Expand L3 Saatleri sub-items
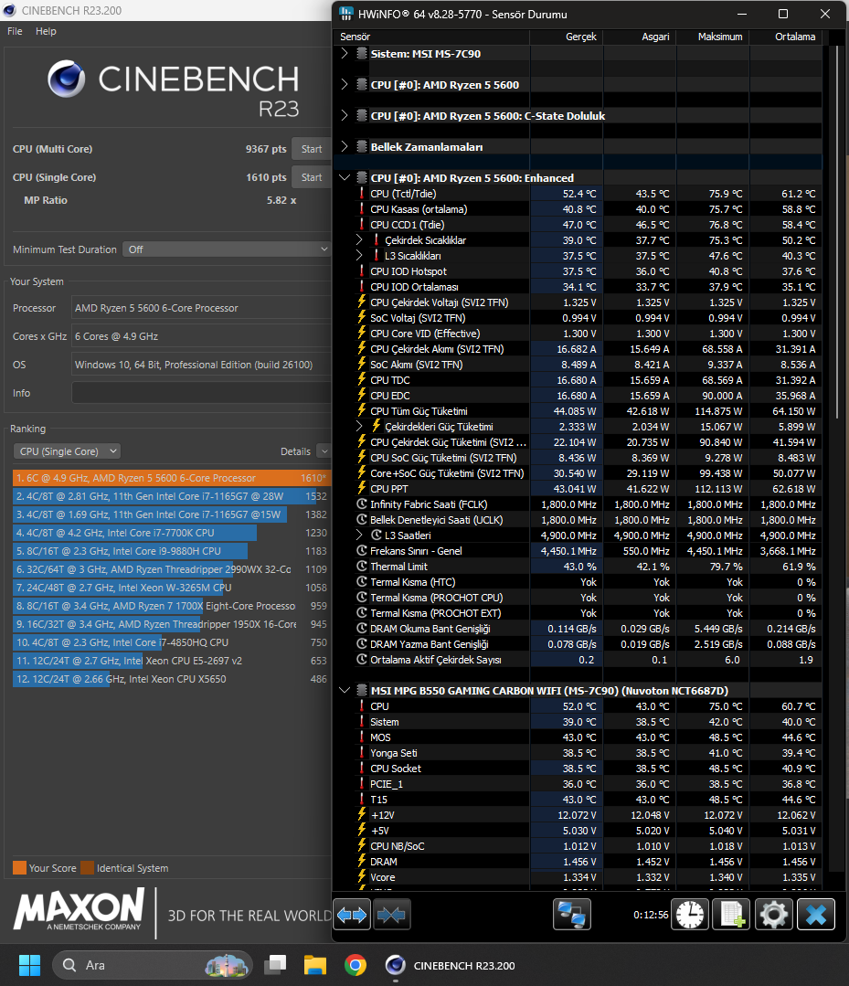Viewport: 849px width, 986px height. (359, 535)
